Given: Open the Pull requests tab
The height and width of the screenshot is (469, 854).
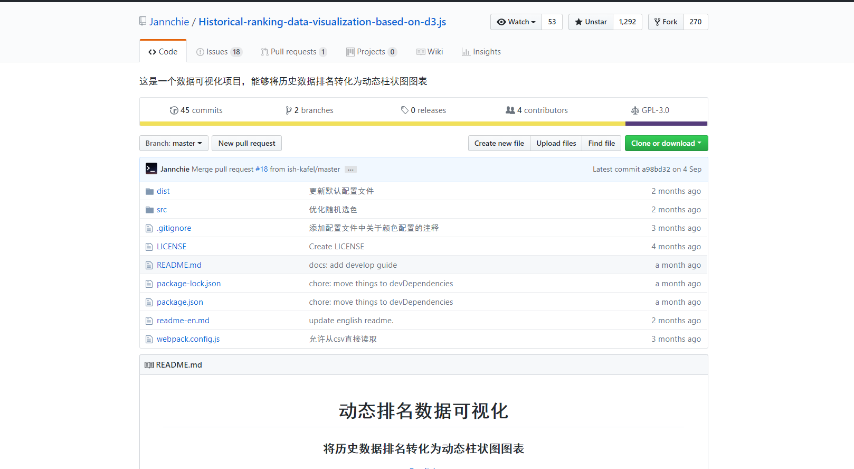Looking at the screenshot, I should [293, 52].
